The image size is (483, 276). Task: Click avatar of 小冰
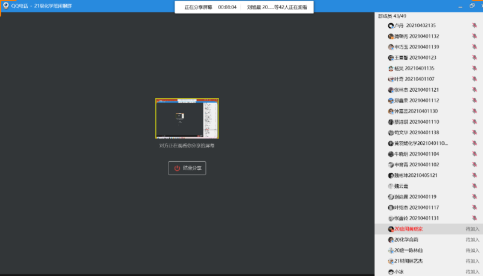pos(391,272)
